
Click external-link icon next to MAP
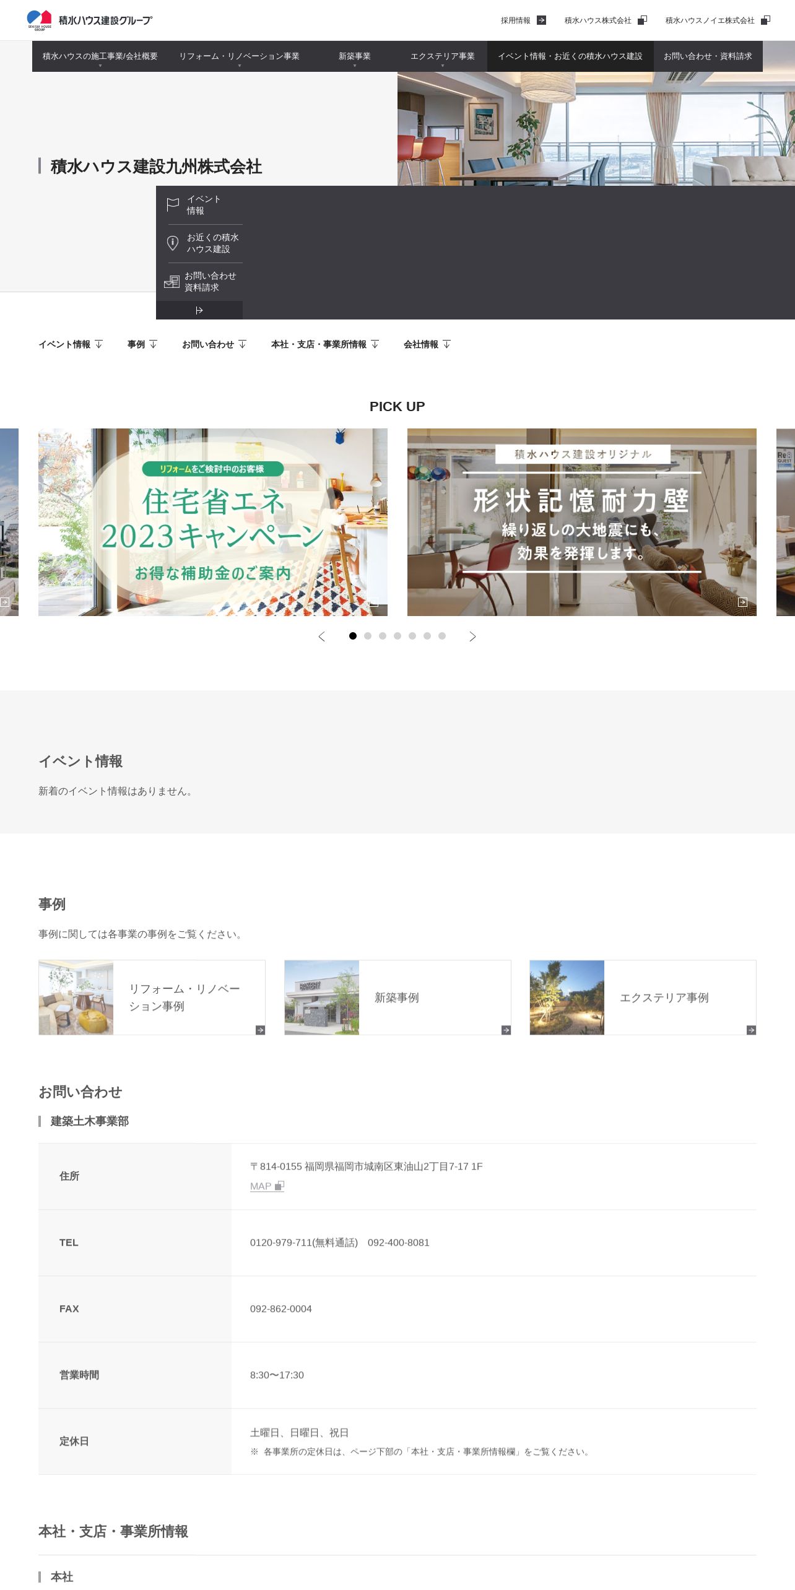point(279,1186)
